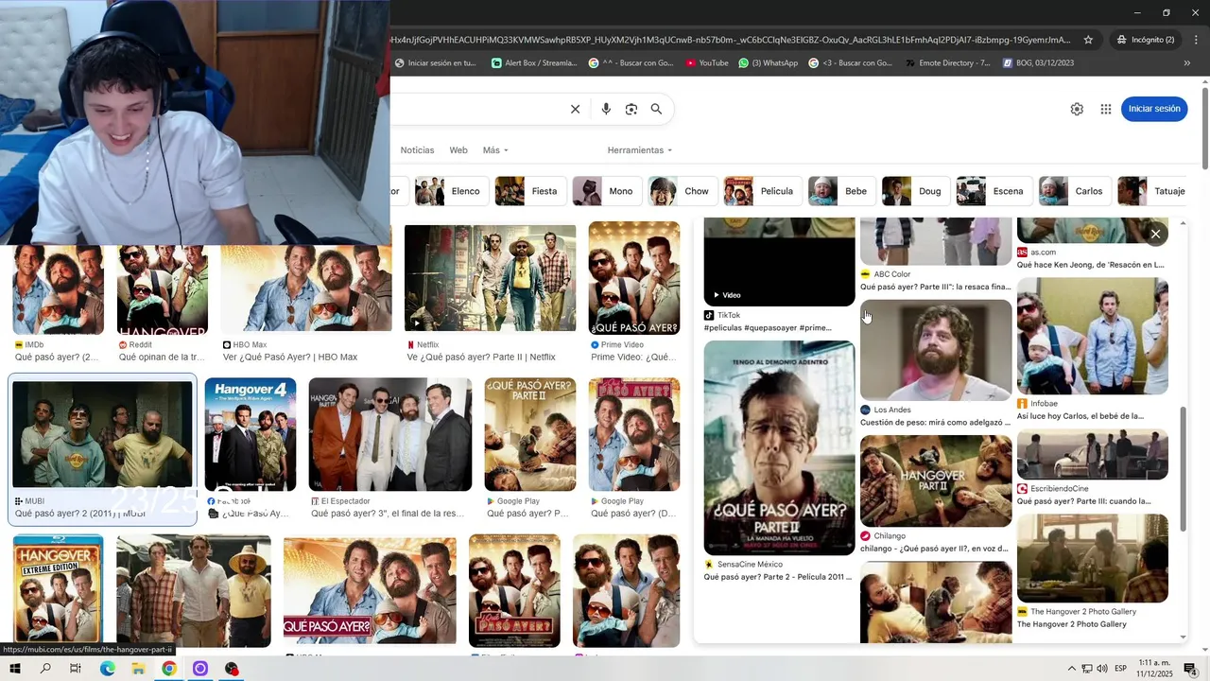This screenshot has height=681, width=1210.
Task: Switch to the Web tab
Action: [x=458, y=150]
